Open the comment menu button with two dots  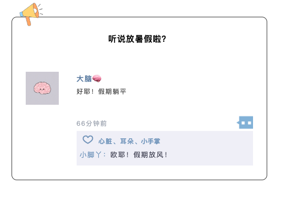(246, 123)
